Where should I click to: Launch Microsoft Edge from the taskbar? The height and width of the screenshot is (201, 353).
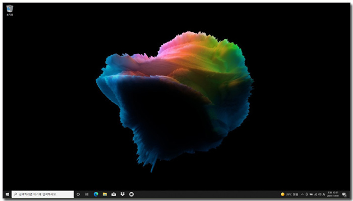click(x=96, y=194)
